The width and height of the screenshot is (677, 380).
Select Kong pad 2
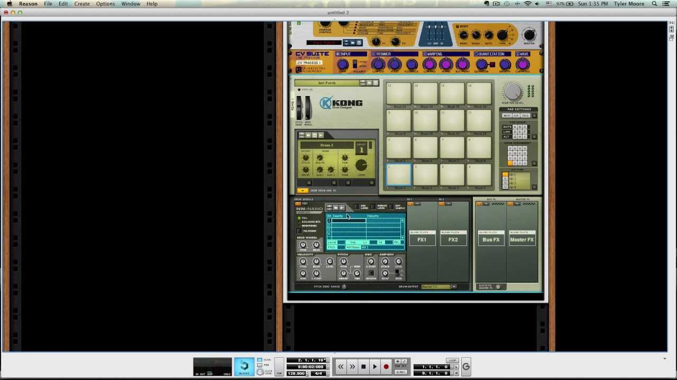pyautogui.click(x=425, y=175)
